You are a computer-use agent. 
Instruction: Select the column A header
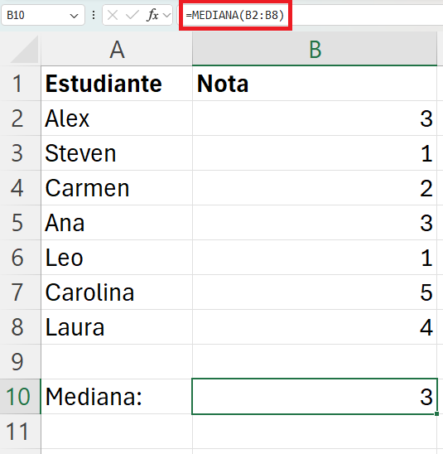117,49
